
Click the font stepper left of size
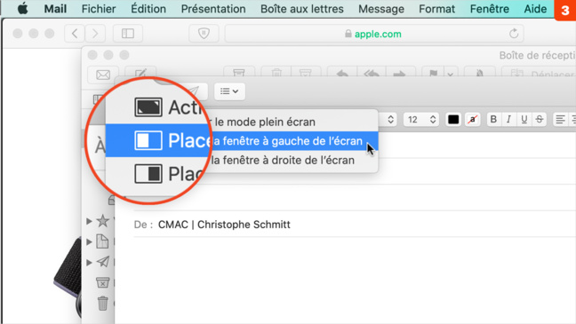point(390,119)
